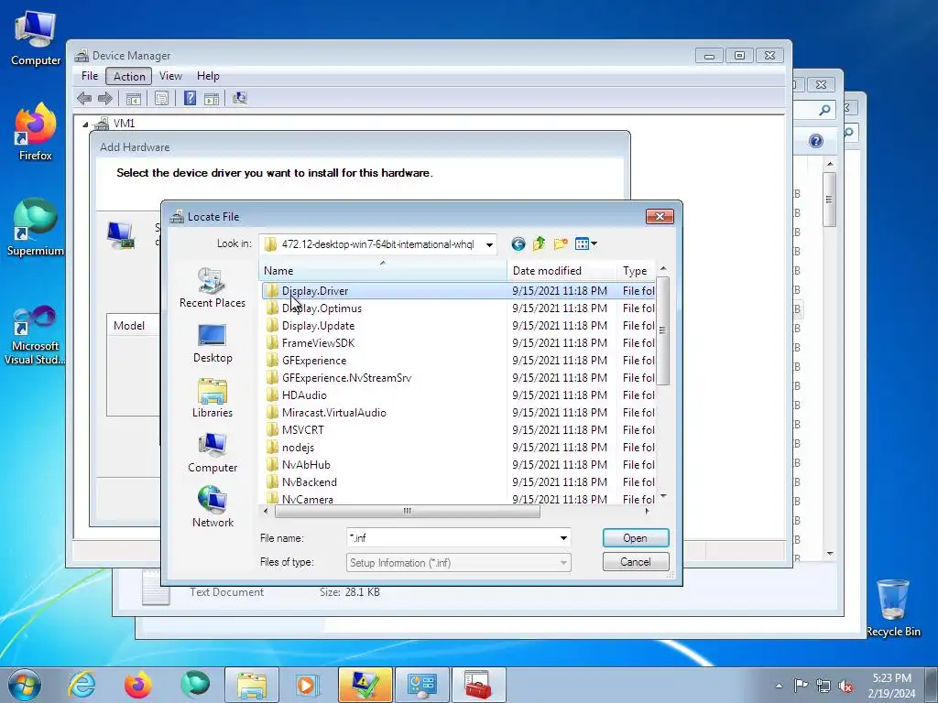Viewport: 938px width, 703px height.
Task: Select Desktop in Locate File sidebar
Action: pyautogui.click(x=213, y=343)
